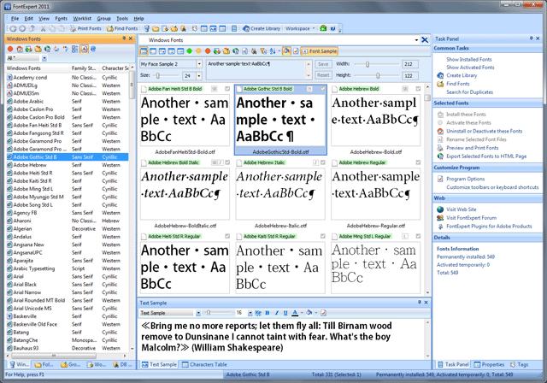547x383 pixels.
Task: Click the Italic icon in Text Sample
Action: (x=276, y=313)
